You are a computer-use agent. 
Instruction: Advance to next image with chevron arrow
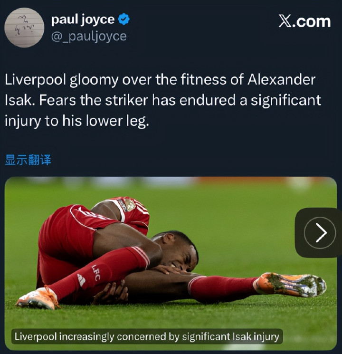tap(320, 232)
